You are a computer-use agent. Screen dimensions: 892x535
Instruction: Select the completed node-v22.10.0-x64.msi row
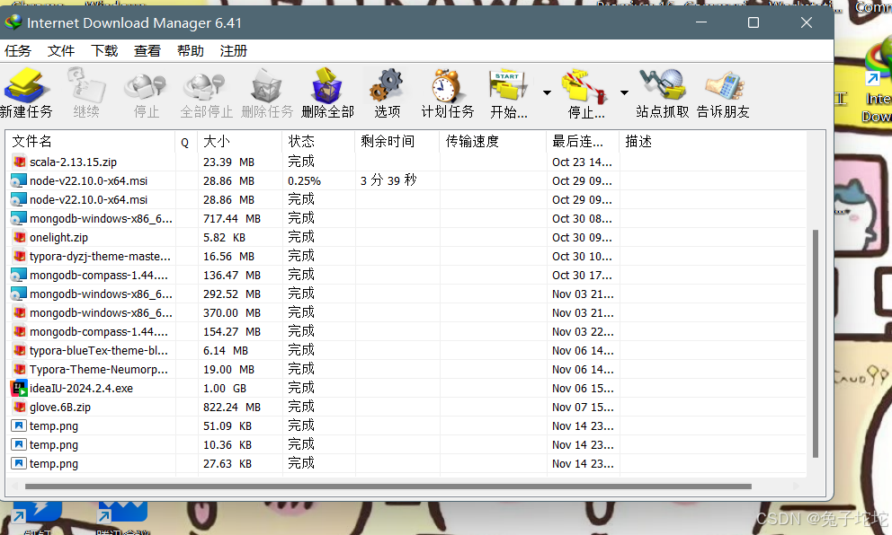(x=407, y=200)
